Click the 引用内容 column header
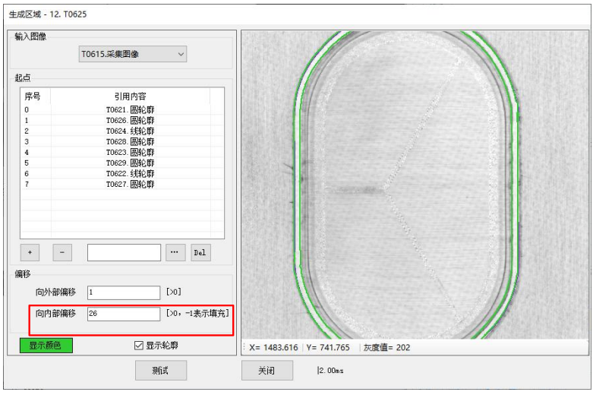 130,96
